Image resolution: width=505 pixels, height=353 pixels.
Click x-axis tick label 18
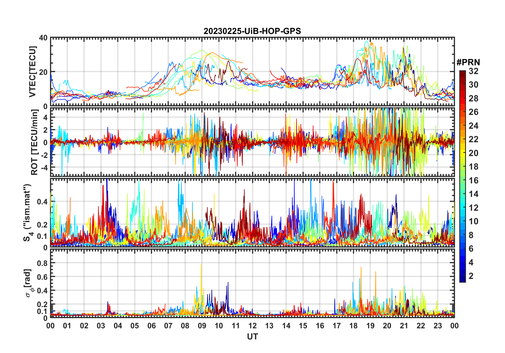coord(353,326)
